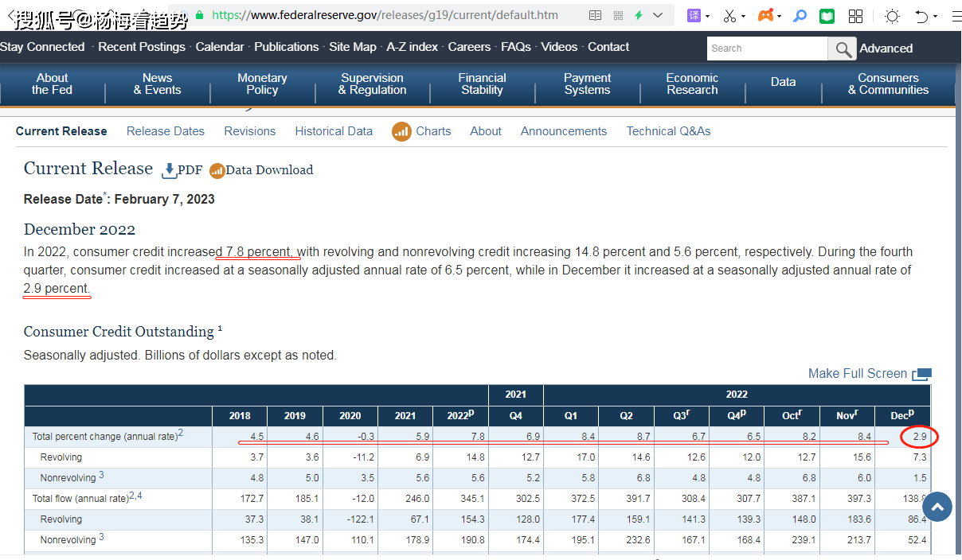Click into the Search input field
The image size is (962, 560).
coord(766,49)
